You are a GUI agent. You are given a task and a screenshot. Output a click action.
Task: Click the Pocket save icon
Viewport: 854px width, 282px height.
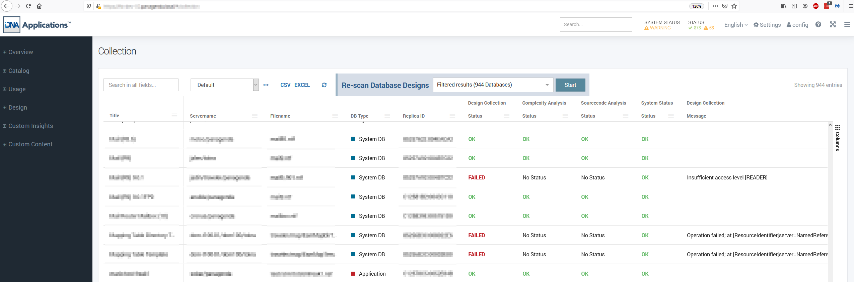725,6
